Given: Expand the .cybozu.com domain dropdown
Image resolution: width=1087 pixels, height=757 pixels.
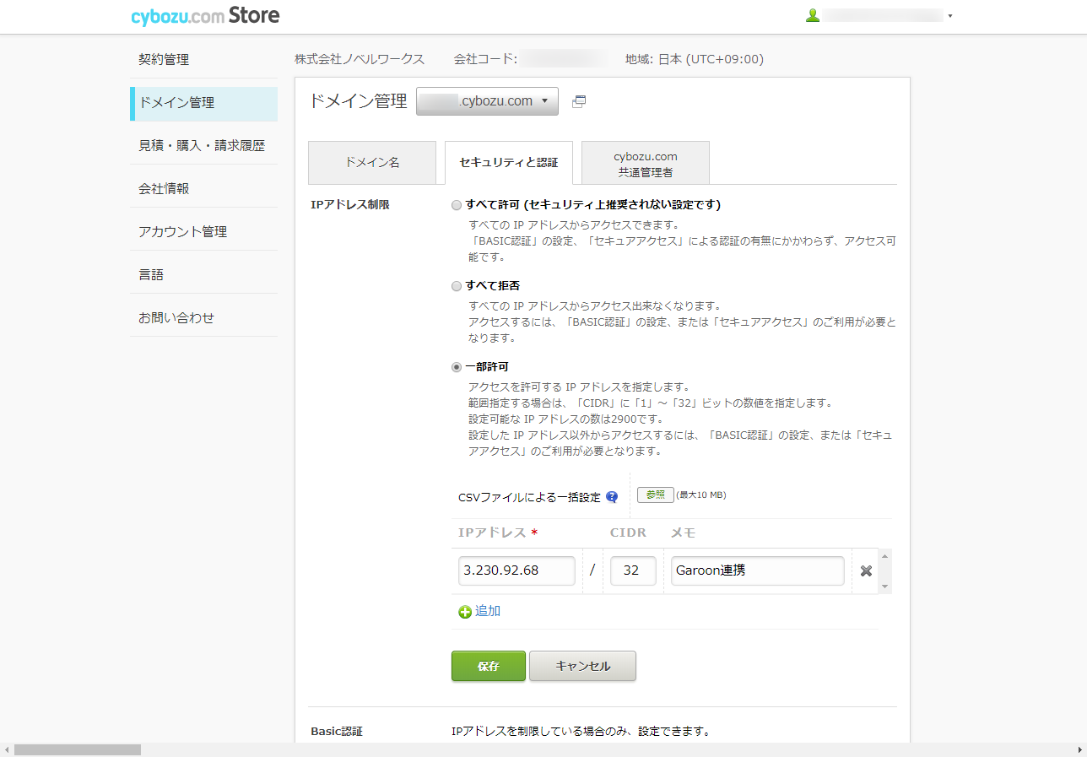Looking at the screenshot, I should click(487, 101).
